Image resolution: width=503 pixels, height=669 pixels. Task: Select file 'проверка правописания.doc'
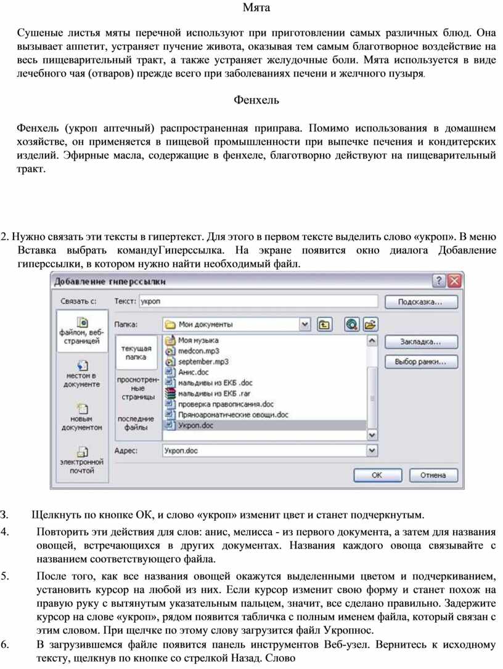220,404
